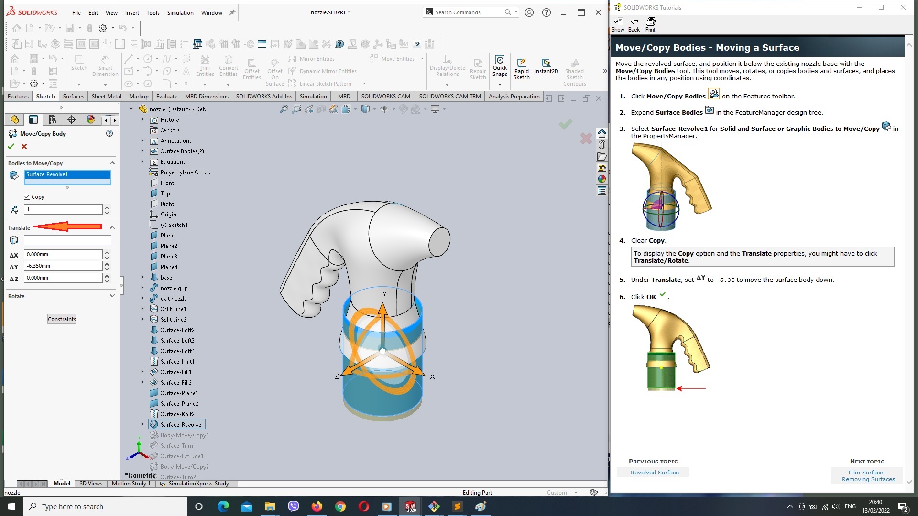Screen dimensions: 918x516
Task: Click Zoom to Area icon in viewport toolbar
Action: click(296, 109)
